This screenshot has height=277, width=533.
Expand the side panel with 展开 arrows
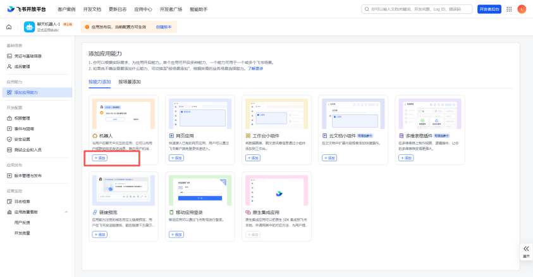[x=526, y=252]
